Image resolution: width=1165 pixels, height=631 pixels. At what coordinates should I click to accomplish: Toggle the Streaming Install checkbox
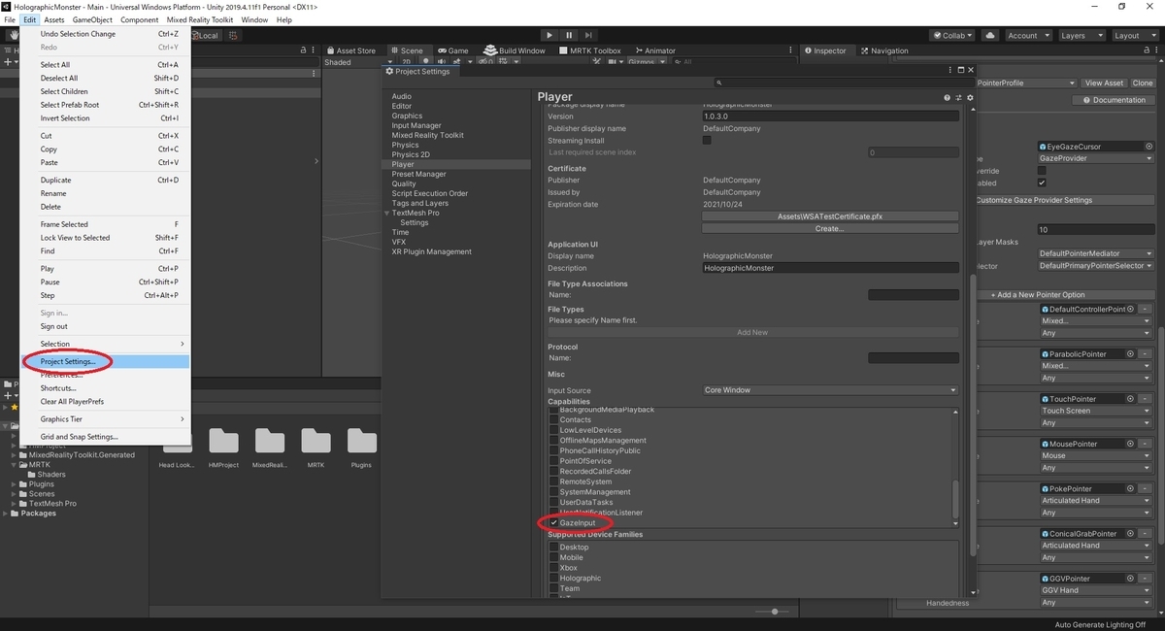(707, 140)
